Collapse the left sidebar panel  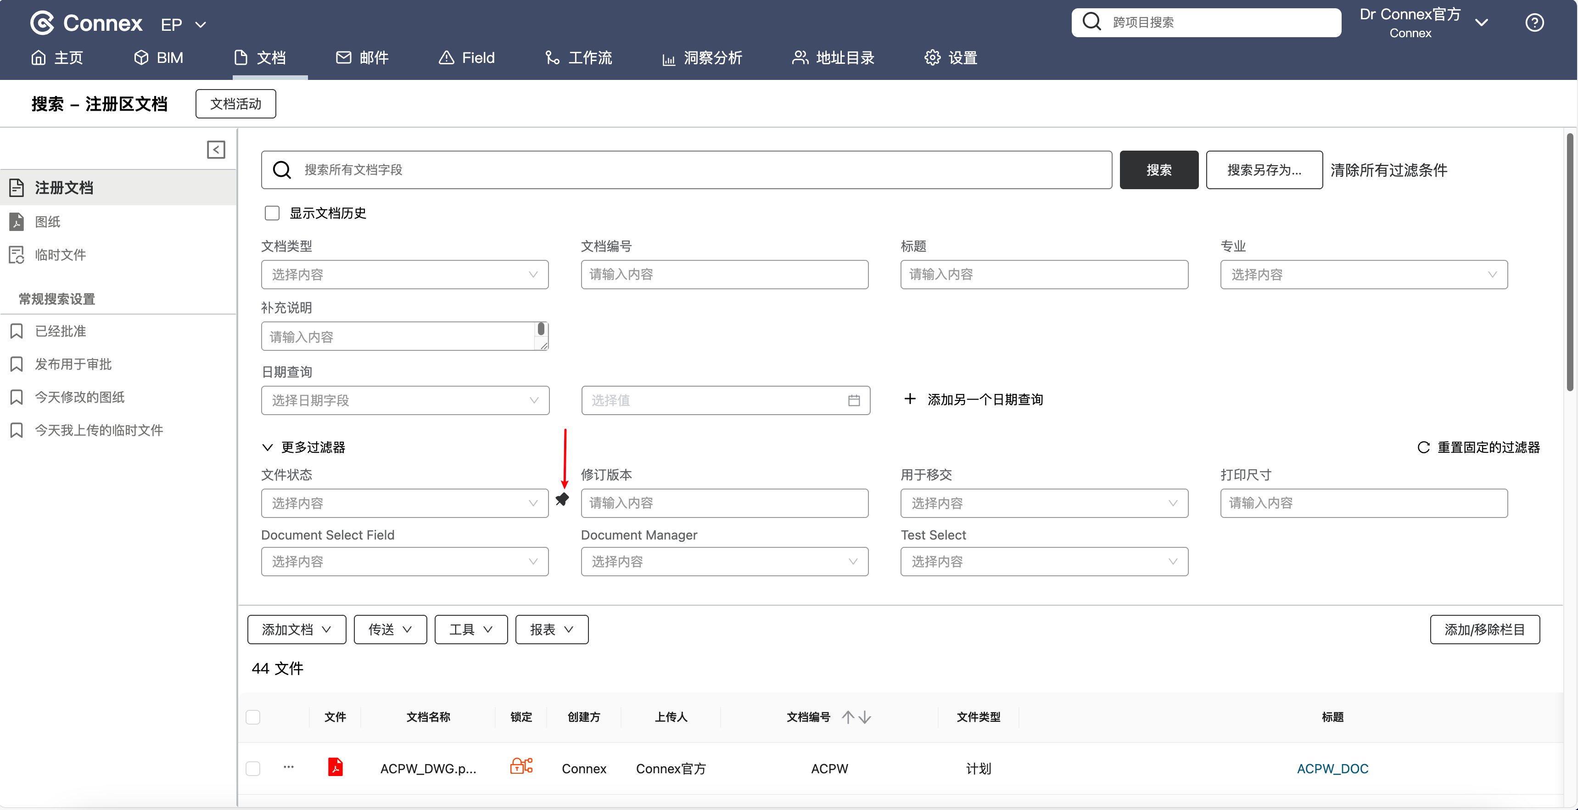(x=216, y=150)
